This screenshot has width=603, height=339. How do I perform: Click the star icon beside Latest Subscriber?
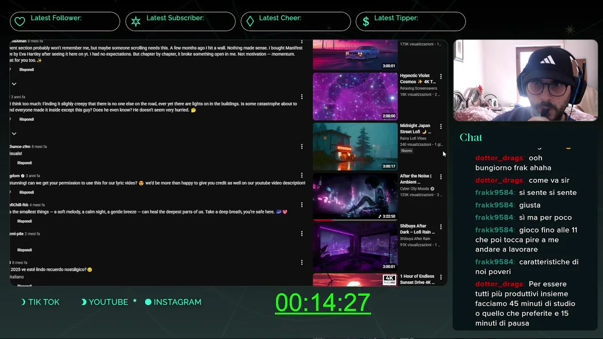136,22
